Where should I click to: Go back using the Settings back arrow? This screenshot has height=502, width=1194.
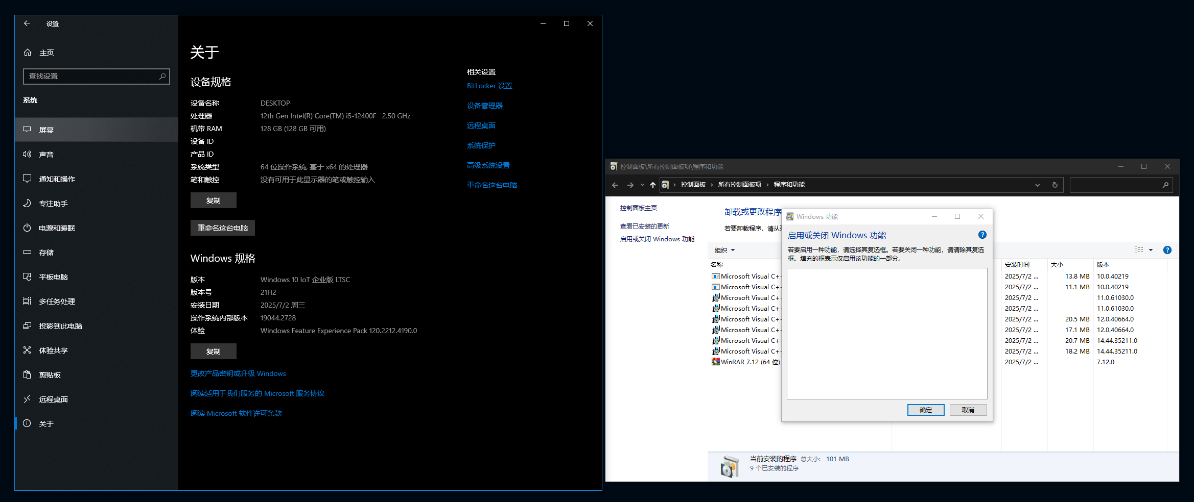point(27,23)
